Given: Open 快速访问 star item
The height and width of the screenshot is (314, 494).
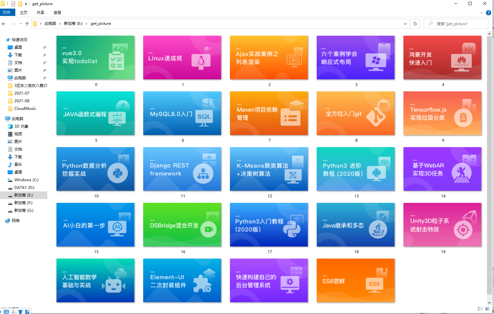Looking at the screenshot, I should point(17,40).
